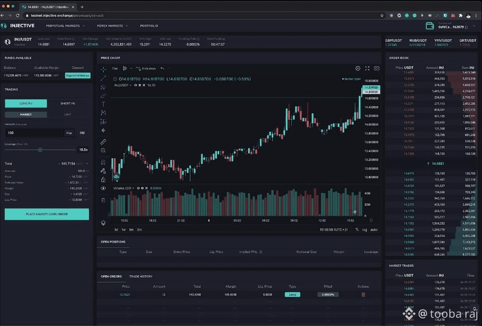Go to Portfolio page

149,26
